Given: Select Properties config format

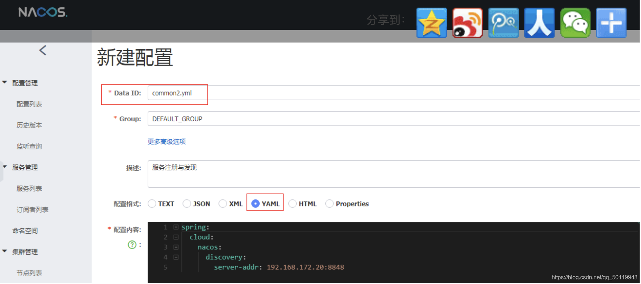Looking at the screenshot, I should click(x=329, y=204).
